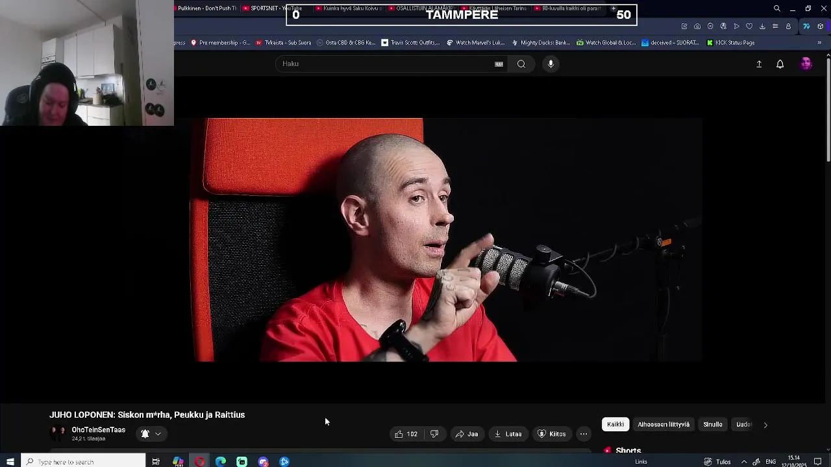Open Microsoft Edge from the taskbar
The height and width of the screenshot is (467, 831).
[x=221, y=462]
